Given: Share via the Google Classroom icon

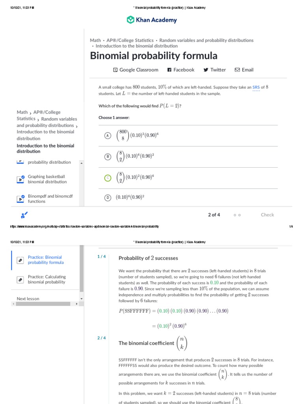Looking at the screenshot, I should click(115, 70).
